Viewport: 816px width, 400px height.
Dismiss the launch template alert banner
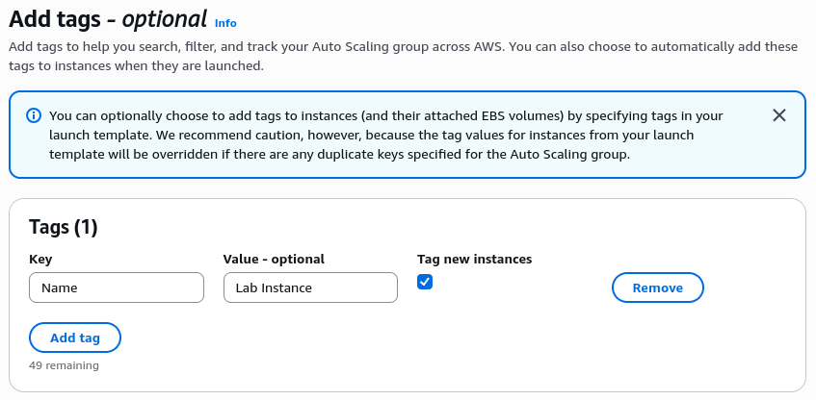click(x=779, y=115)
